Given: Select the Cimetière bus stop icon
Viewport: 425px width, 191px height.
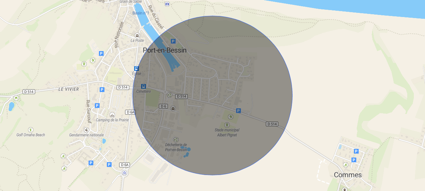Looking at the screenshot, I should (x=143, y=86).
